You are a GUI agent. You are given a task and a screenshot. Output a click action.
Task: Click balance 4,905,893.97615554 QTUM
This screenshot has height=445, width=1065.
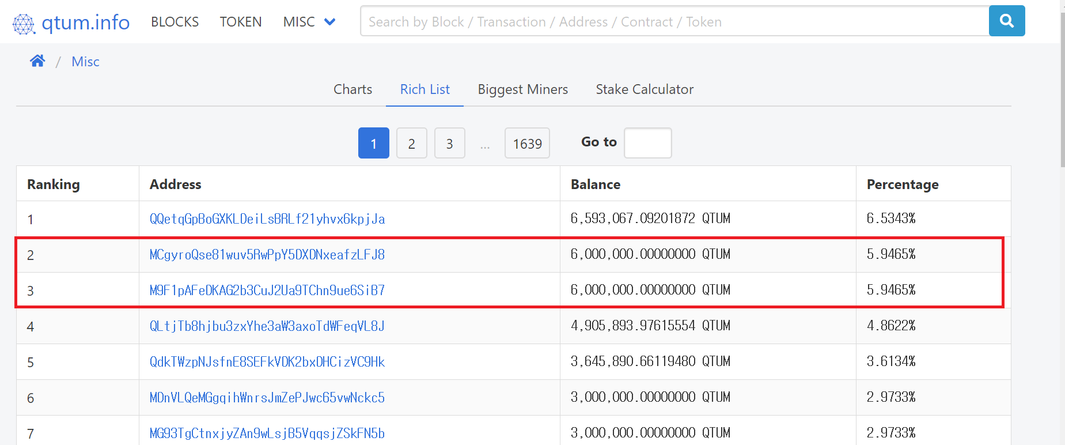coord(650,326)
